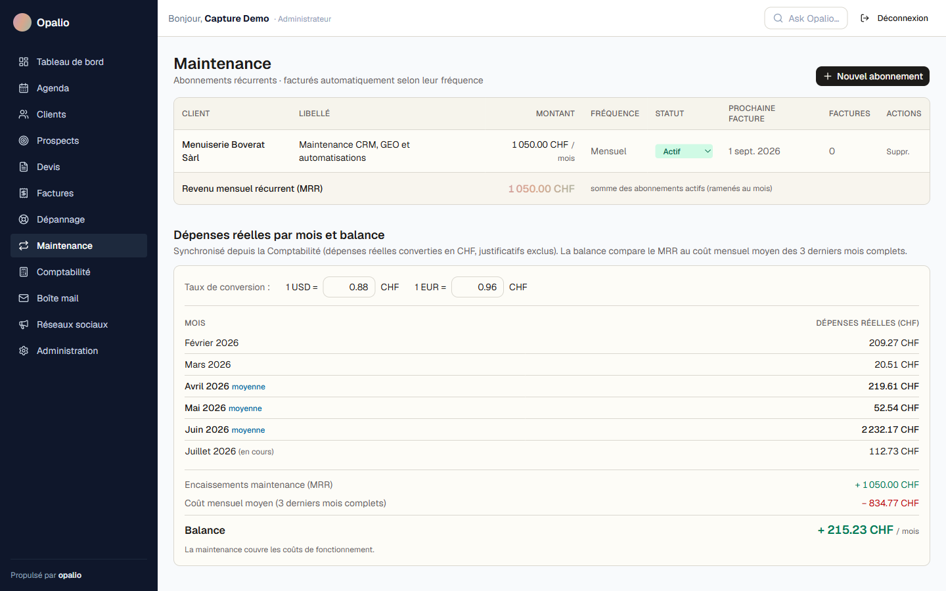Click the Capture Demo user name
This screenshot has height=591, width=946.
click(236, 18)
